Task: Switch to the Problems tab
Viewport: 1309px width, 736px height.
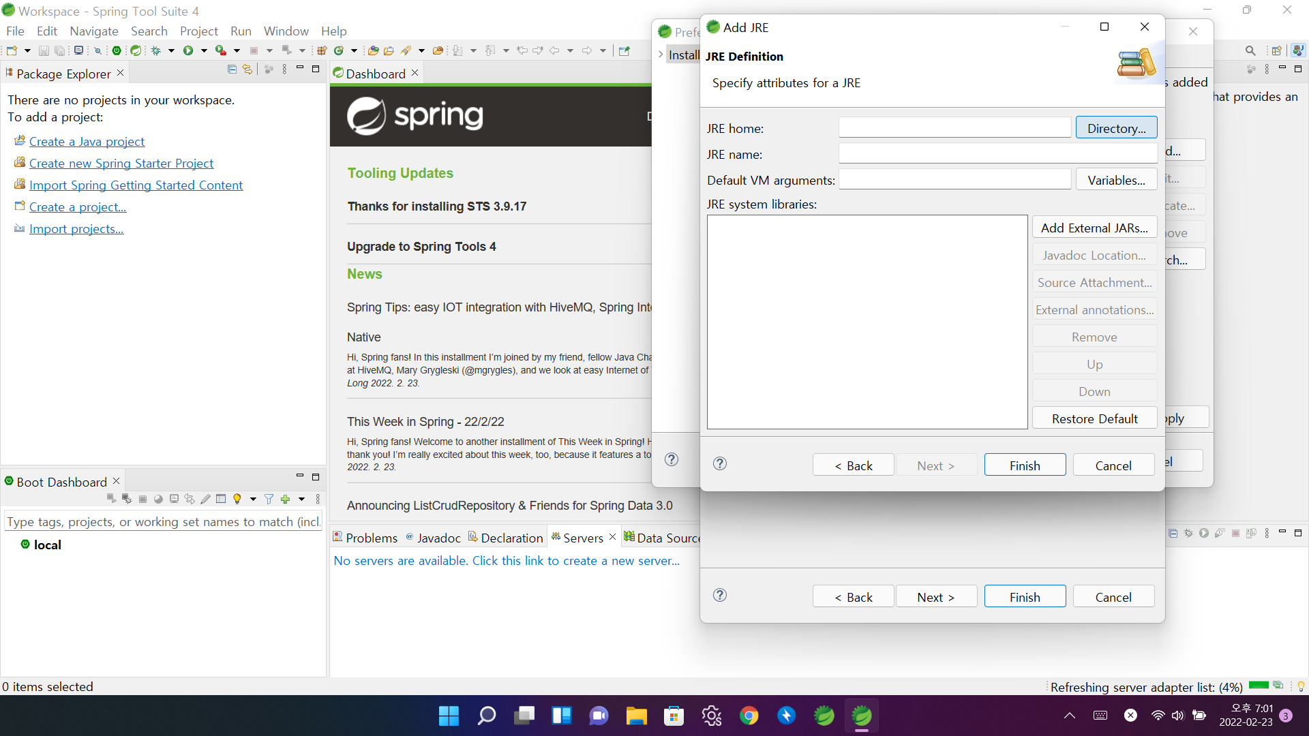Action: (x=365, y=538)
